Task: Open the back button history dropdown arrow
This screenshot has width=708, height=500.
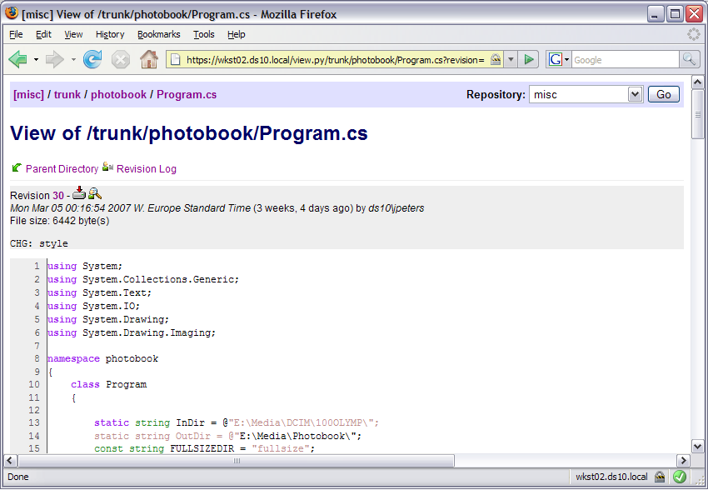Action: click(x=36, y=60)
